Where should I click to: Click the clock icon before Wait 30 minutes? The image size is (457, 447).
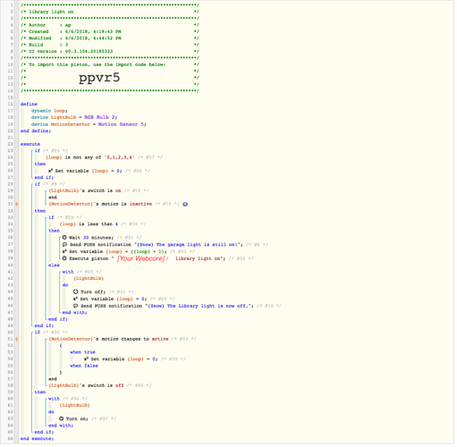tap(64, 239)
